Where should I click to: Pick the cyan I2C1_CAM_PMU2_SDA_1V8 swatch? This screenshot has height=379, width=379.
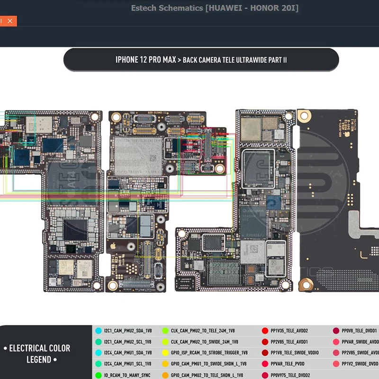99,331
